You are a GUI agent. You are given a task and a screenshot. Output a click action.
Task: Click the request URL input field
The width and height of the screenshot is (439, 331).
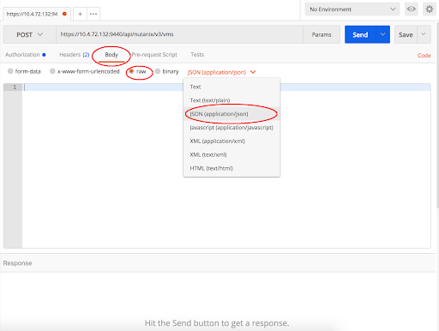tap(179, 34)
